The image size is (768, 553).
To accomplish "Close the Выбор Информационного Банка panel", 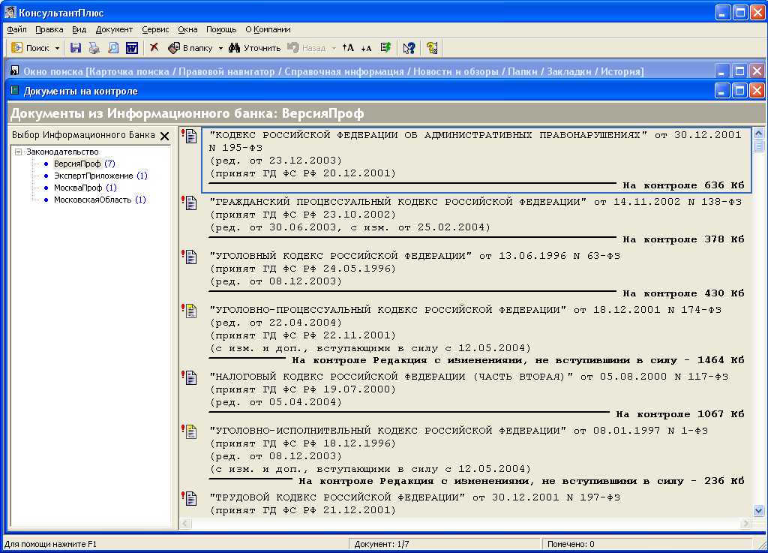I will tap(164, 136).
